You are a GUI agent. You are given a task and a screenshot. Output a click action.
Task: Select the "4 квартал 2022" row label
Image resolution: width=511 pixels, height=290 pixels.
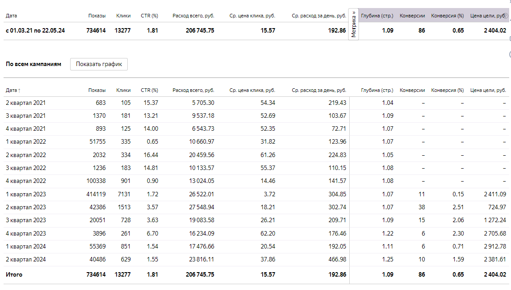click(25, 181)
